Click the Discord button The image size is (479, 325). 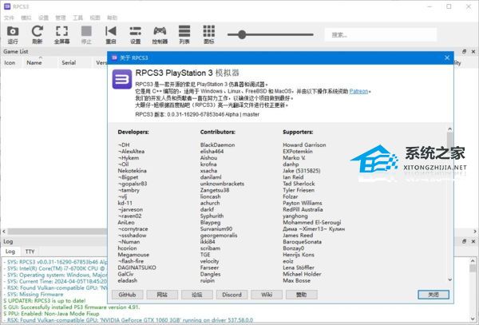pyautogui.click(x=232, y=295)
